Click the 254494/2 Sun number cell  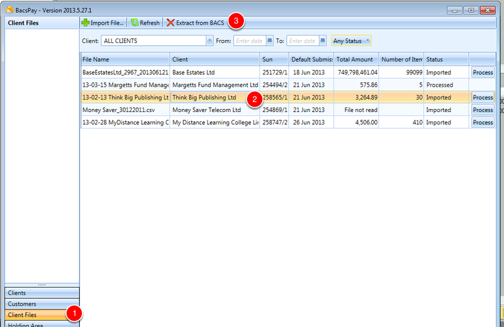274,85
